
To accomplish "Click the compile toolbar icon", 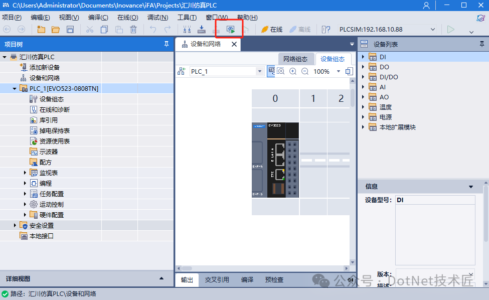I will [x=187, y=29].
